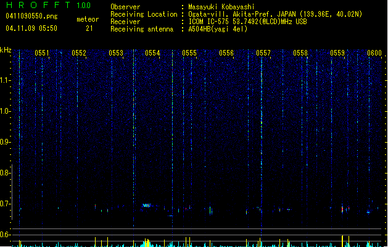Click the Receiving antenna label
The image size is (388, 247).
pyautogui.click(x=142, y=29)
